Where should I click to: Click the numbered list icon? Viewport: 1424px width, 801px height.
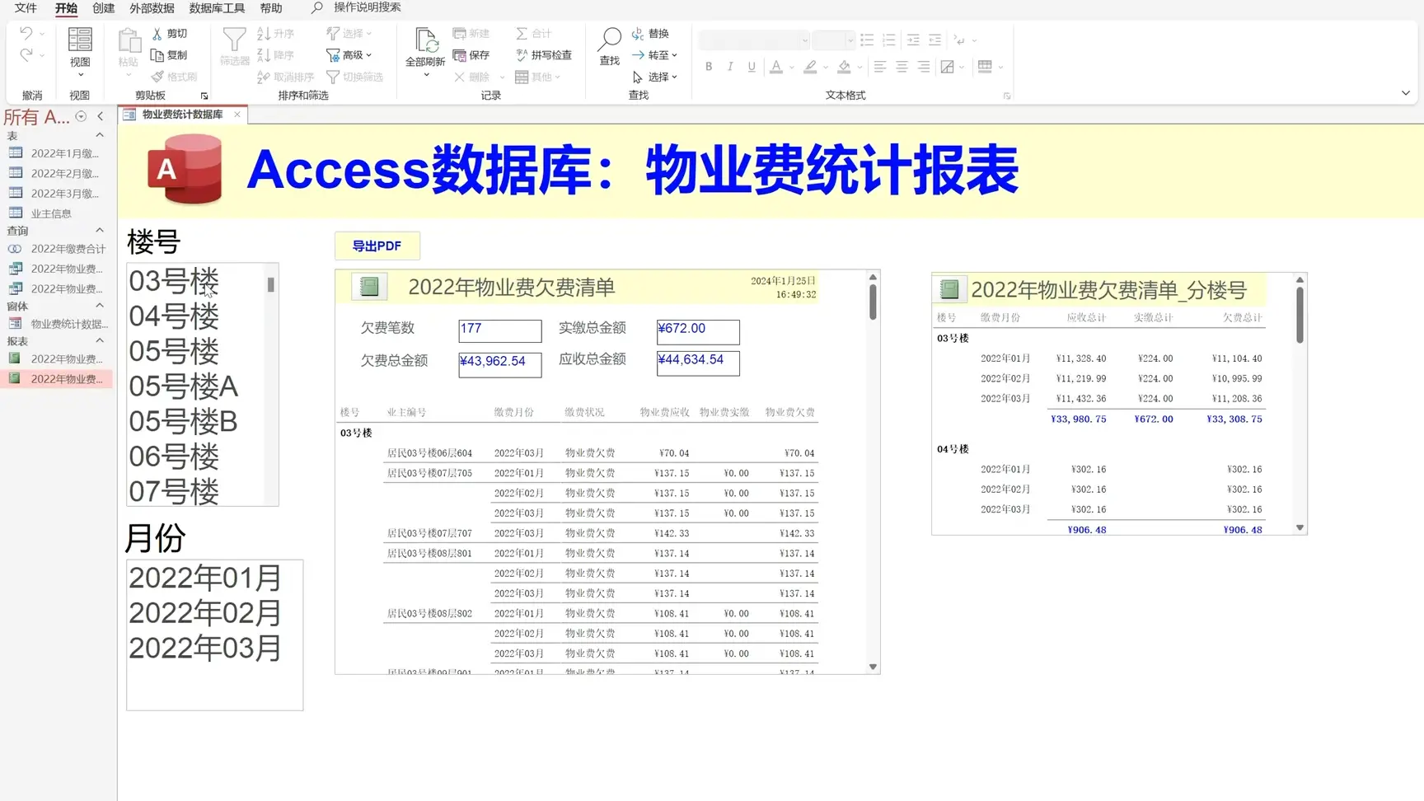click(x=888, y=40)
